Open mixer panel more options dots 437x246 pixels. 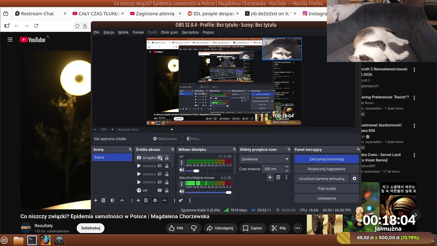tap(190, 200)
